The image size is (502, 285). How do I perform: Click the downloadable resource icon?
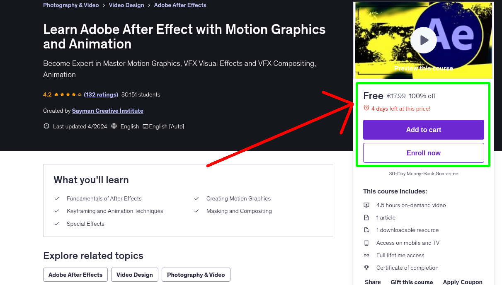tap(366, 230)
